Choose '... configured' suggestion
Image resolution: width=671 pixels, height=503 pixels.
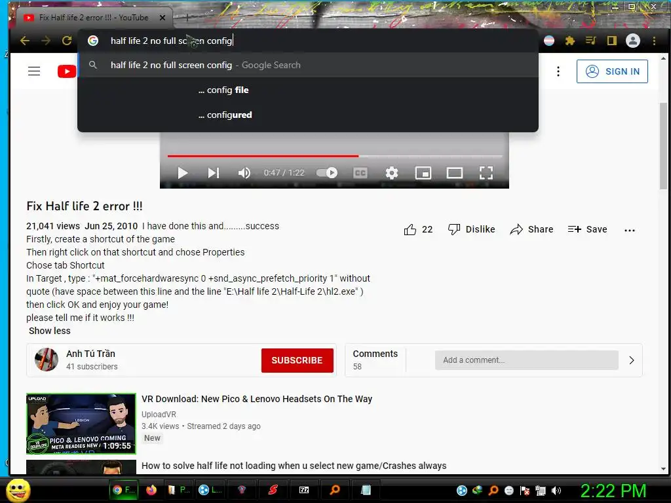click(x=308, y=115)
